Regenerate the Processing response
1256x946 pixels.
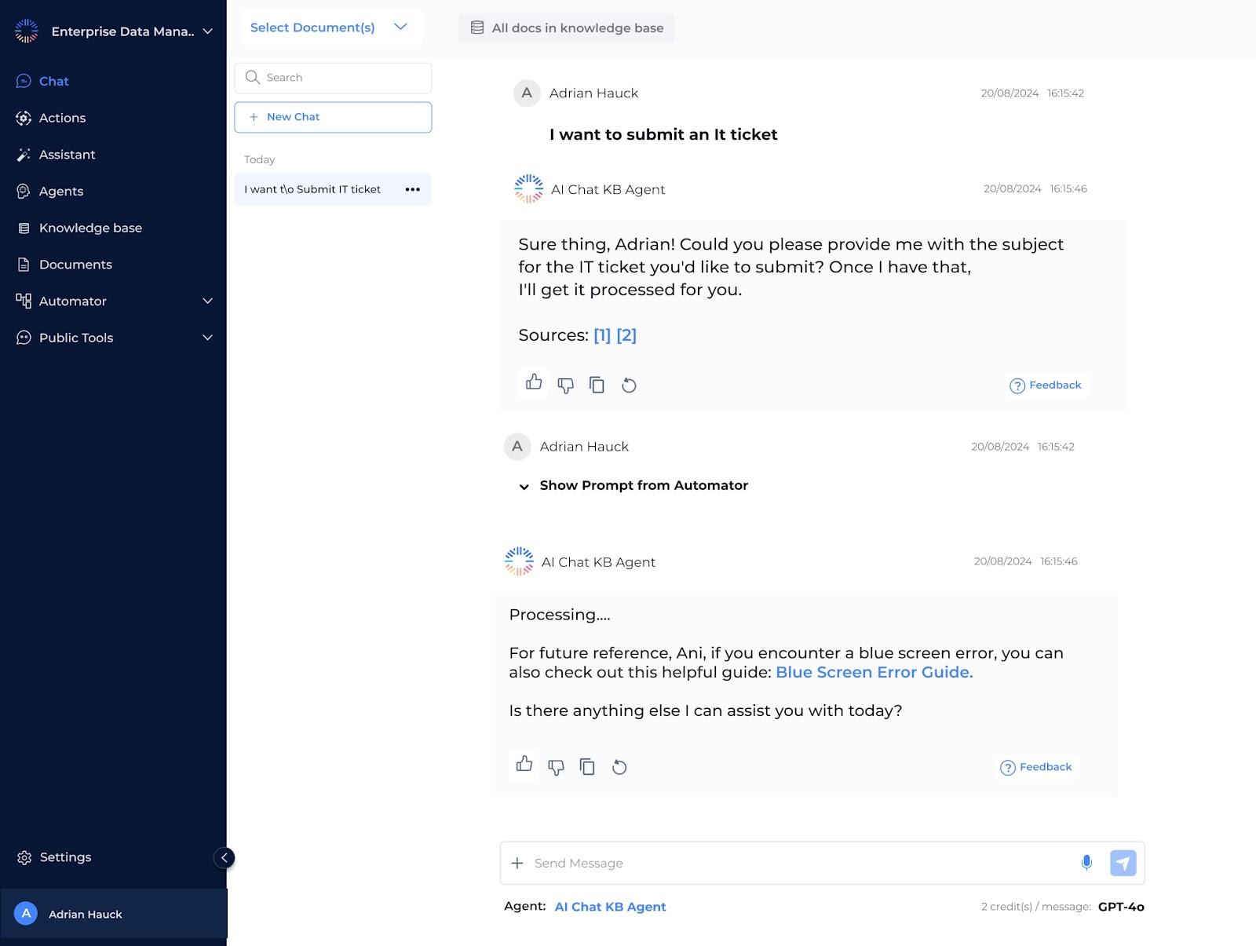pos(619,767)
